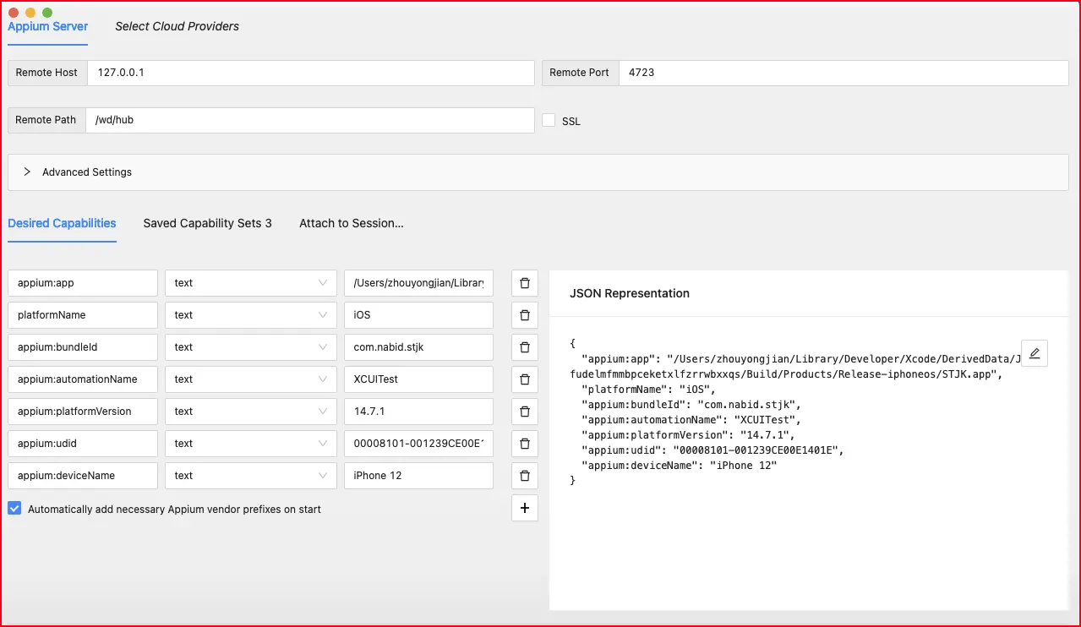The image size is (1081, 627).
Task: Open the Select Cloud Providers tab
Action: click(x=177, y=26)
